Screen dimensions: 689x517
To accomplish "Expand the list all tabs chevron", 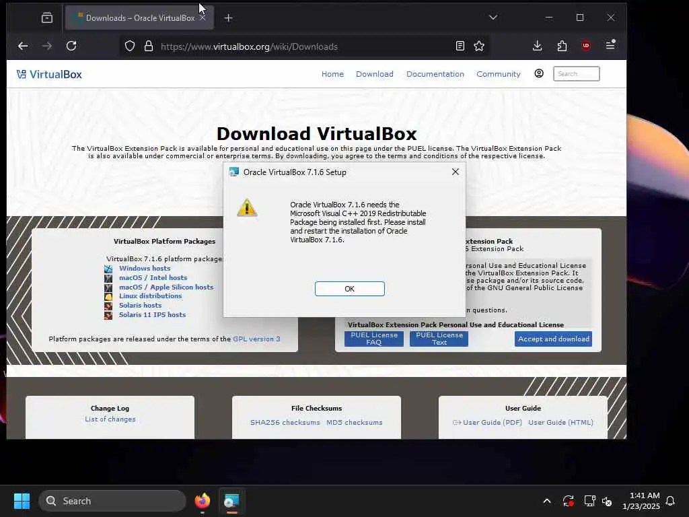I will (493, 18).
